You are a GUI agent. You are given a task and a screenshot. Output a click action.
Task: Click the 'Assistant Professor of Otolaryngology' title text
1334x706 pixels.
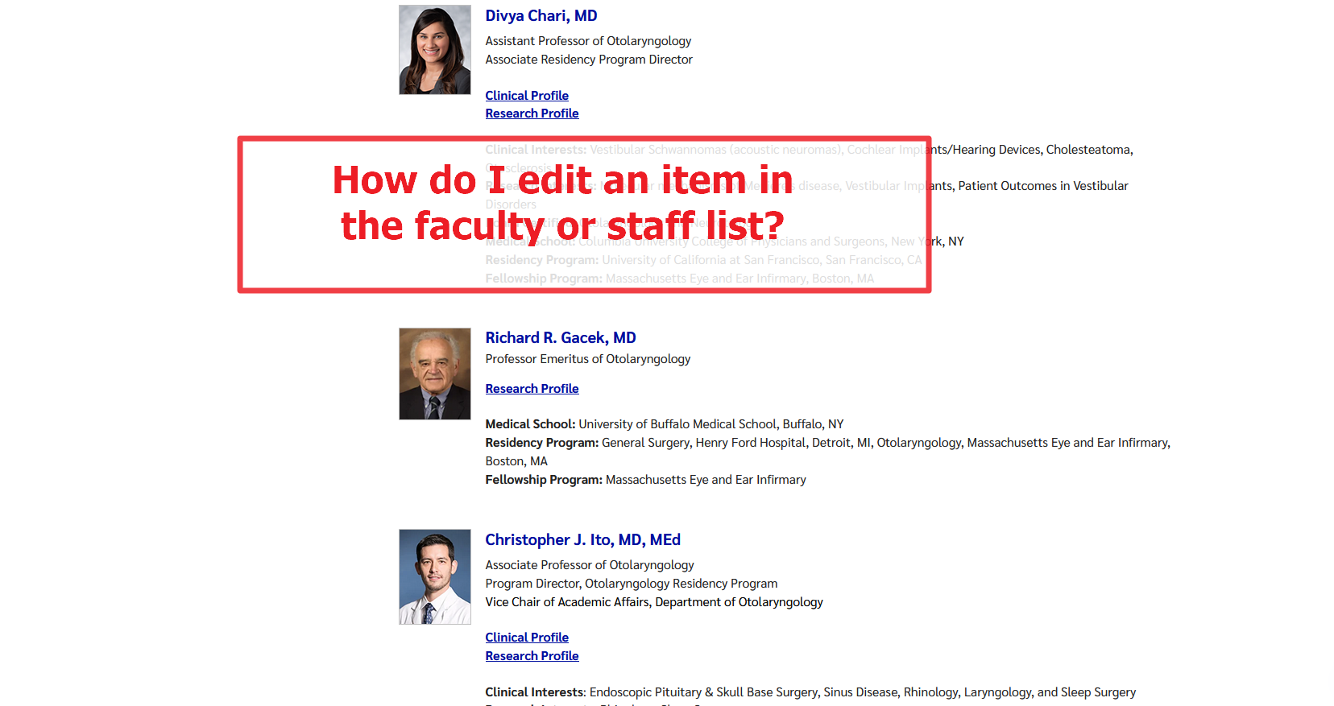(588, 41)
